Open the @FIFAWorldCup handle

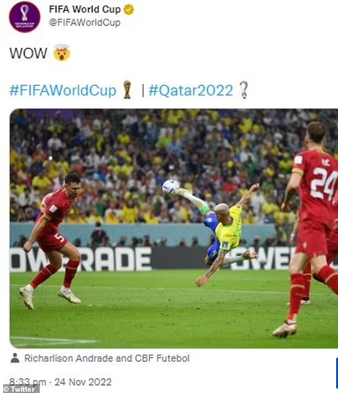point(85,22)
